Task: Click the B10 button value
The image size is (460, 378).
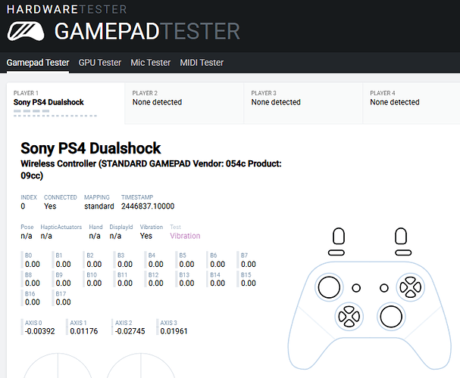Action: tap(94, 283)
